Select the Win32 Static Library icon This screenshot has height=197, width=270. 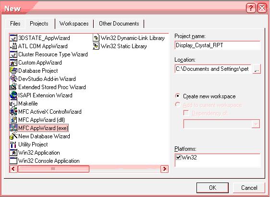[x=96, y=46]
